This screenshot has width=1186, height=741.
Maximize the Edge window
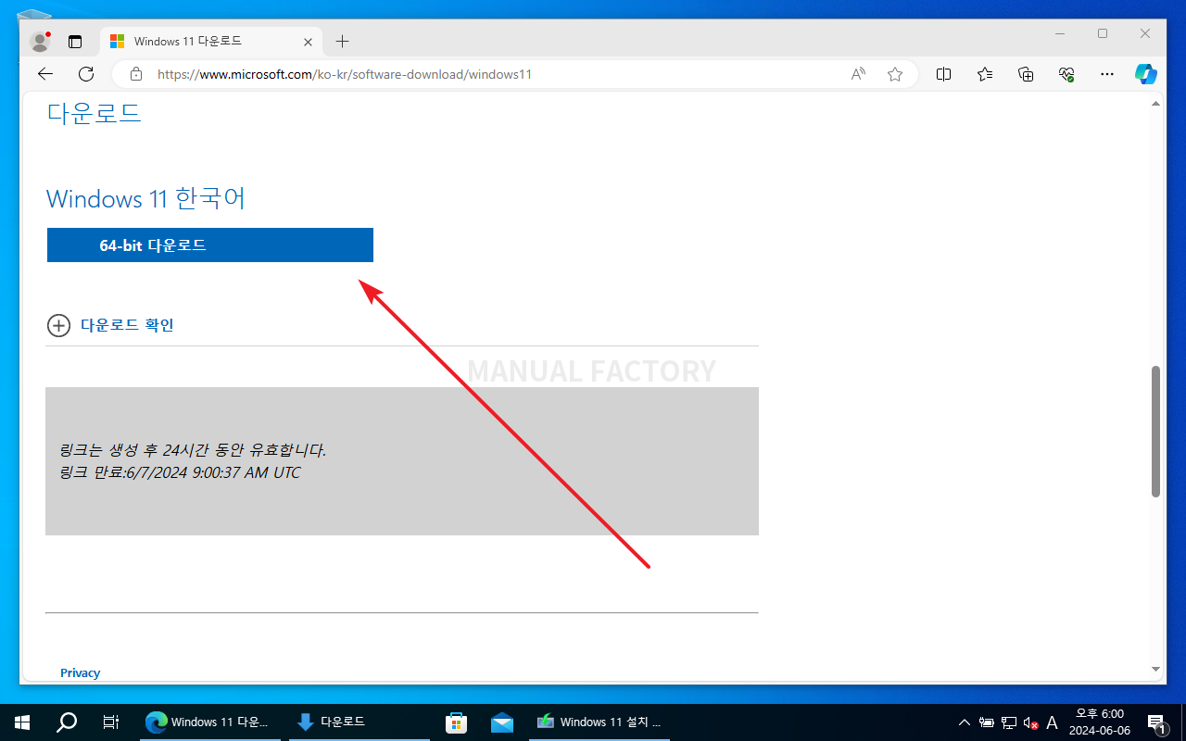click(x=1103, y=33)
